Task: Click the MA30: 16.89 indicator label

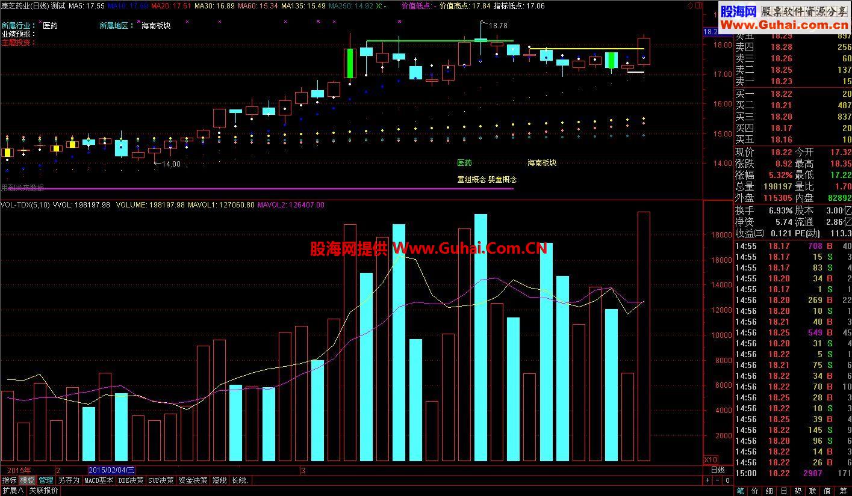Action: [214, 5]
